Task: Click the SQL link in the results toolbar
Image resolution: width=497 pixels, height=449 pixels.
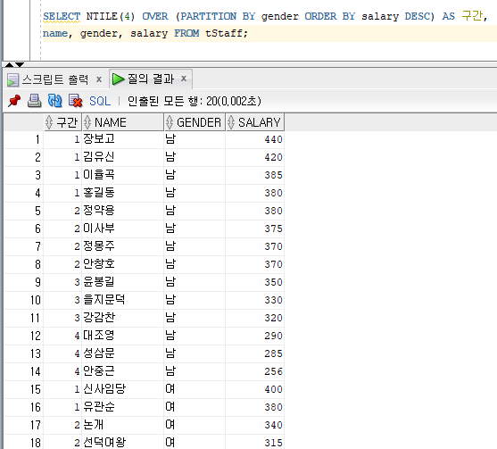Action: pos(100,101)
